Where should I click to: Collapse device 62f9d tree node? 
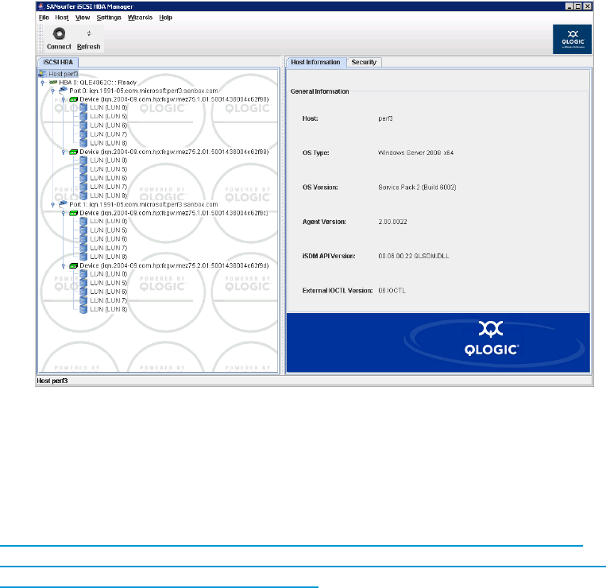click(x=64, y=266)
